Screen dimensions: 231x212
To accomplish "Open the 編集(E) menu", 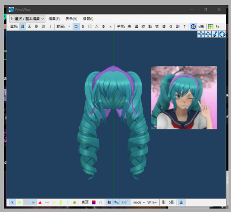I will [x=54, y=19].
